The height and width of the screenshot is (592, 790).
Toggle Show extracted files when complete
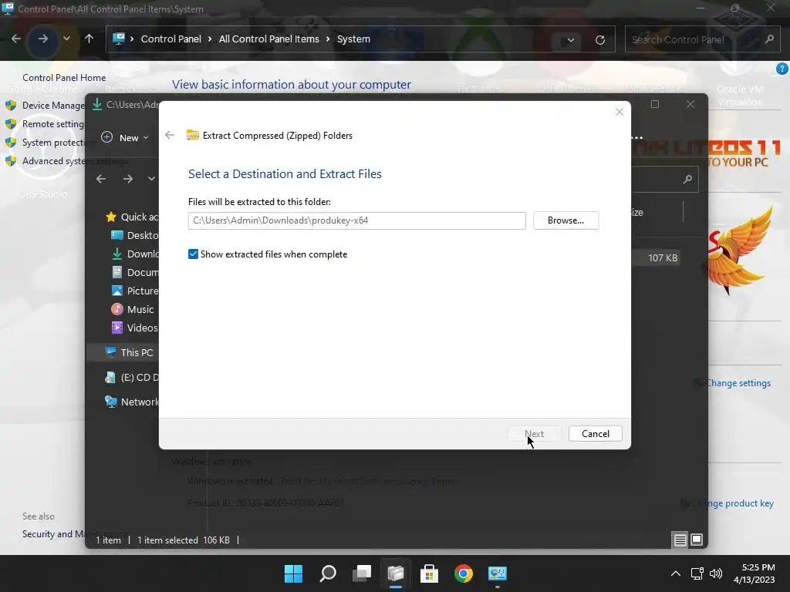(x=193, y=254)
